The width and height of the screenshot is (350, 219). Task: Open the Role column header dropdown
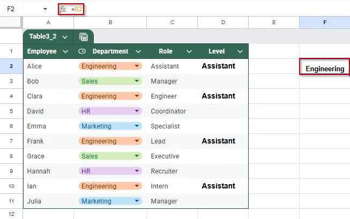[189, 51]
